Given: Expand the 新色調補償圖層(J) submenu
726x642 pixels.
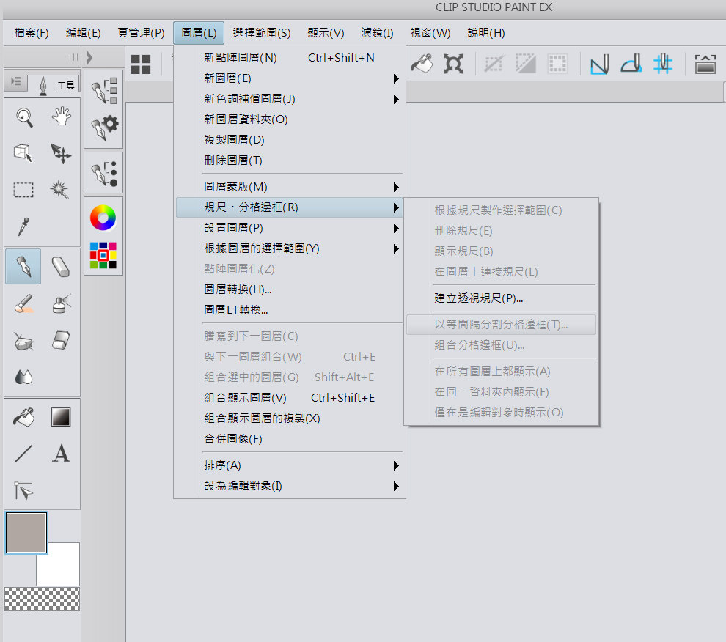Looking at the screenshot, I should 291,99.
